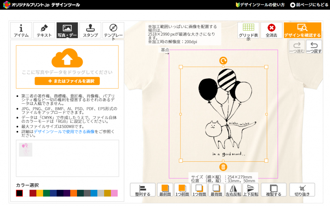Image resolution: width=330 pixels, height=206 pixels.
Task: Choose the green color swatch
Action: 46,193
